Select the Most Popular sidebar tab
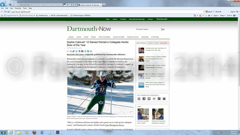The width and height of the screenshot is (240, 135). (x=141, y=43)
